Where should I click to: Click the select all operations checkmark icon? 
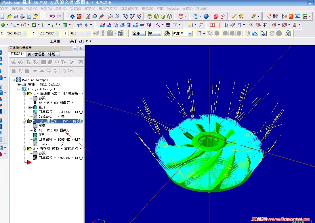(x=14, y=62)
